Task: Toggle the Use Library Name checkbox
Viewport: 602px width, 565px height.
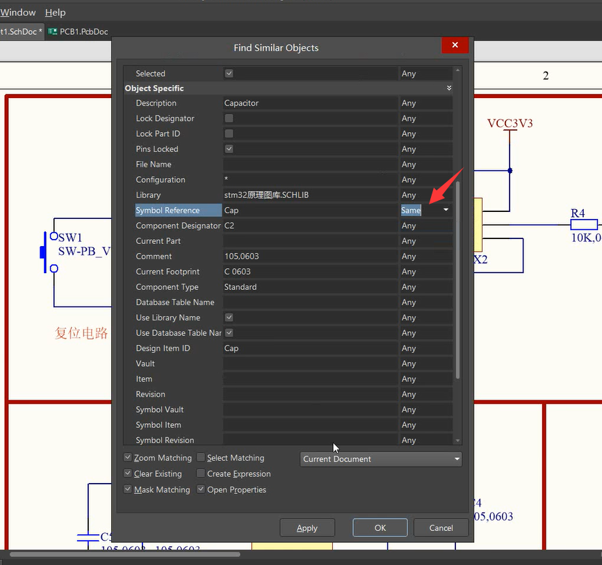Action: 229,318
